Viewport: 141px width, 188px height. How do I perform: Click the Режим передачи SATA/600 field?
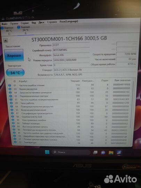71,60
